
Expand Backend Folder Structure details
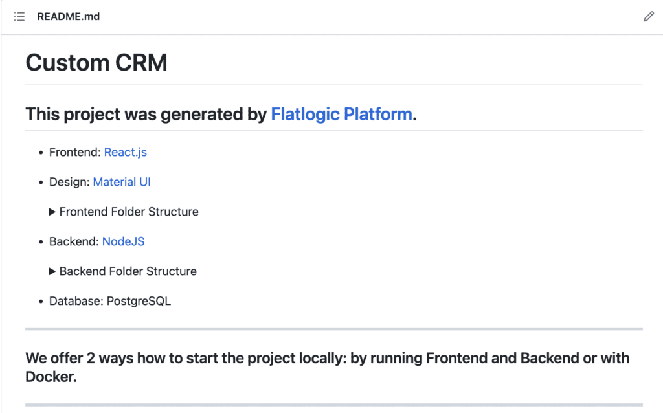[123, 271]
